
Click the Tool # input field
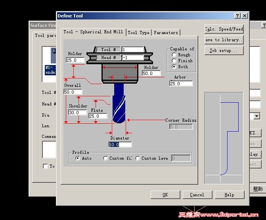(133, 50)
